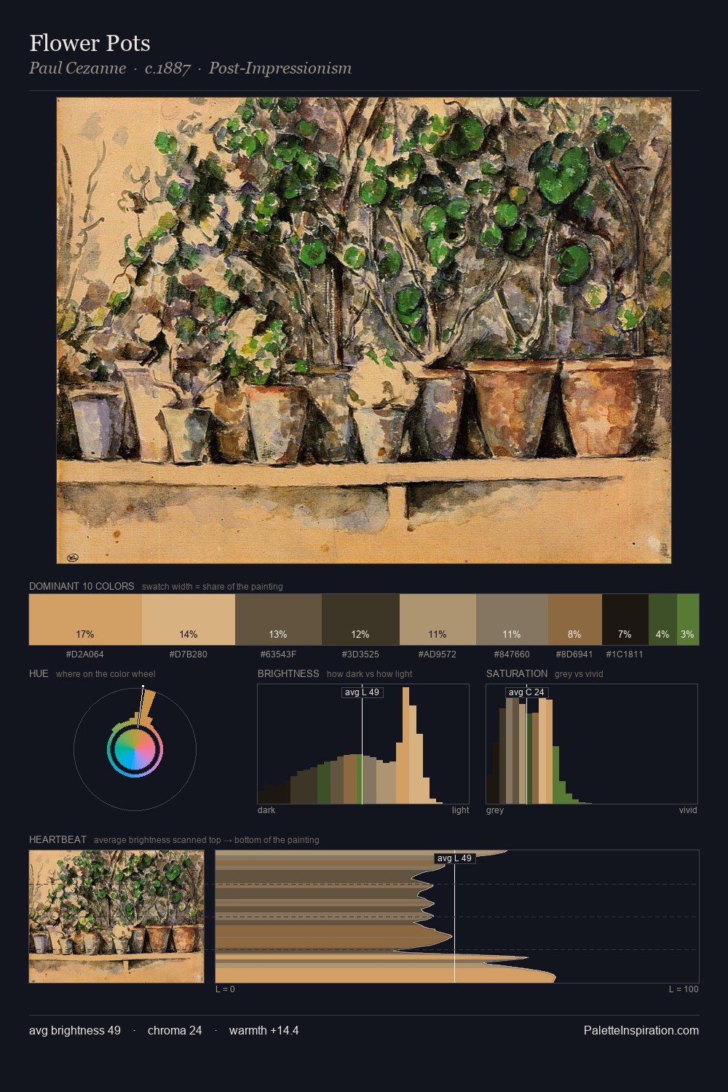The image size is (728, 1092).
Task: Open PaletteInspiration.com link
Action: pyautogui.click(x=641, y=1030)
